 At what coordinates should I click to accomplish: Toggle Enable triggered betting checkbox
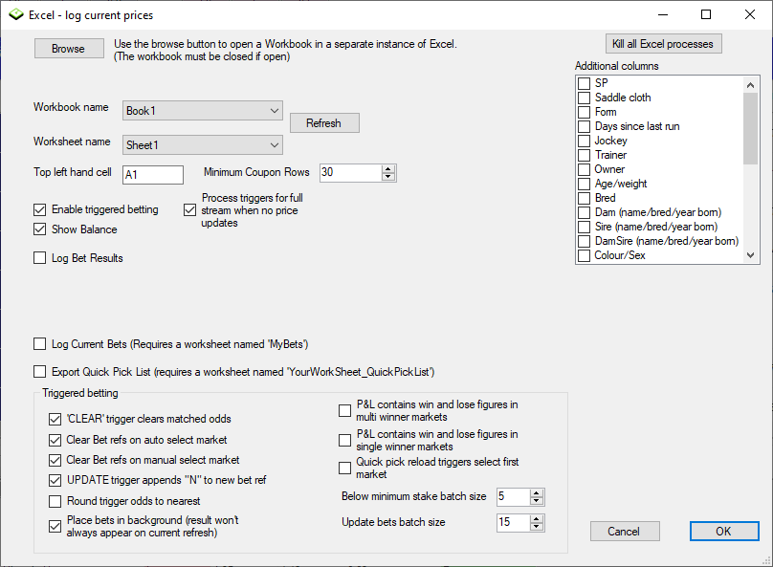(x=40, y=209)
